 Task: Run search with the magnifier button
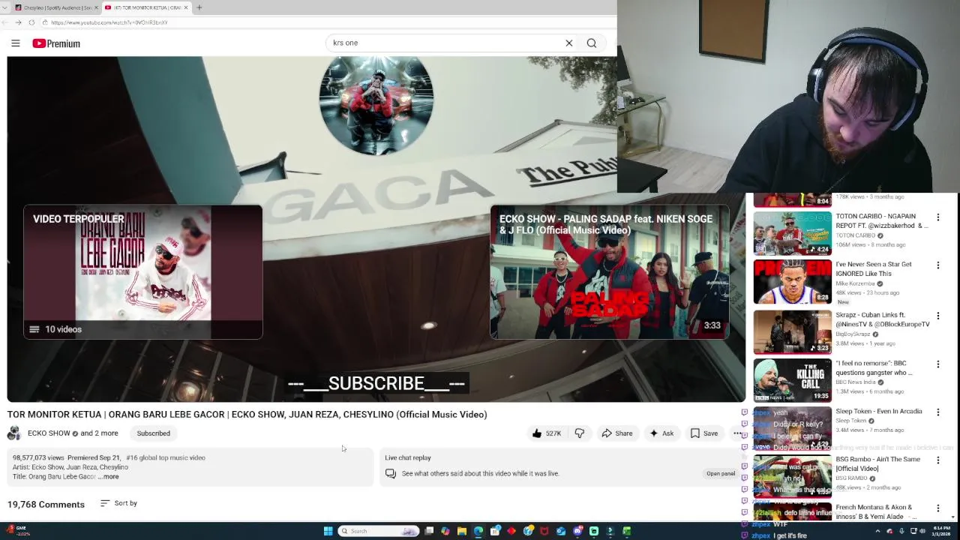[x=592, y=43]
